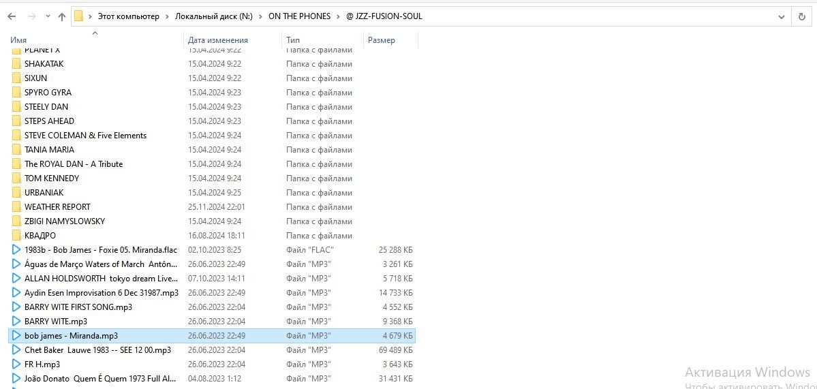
Task: Select STEELY DAN folder name
Action: (46, 107)
